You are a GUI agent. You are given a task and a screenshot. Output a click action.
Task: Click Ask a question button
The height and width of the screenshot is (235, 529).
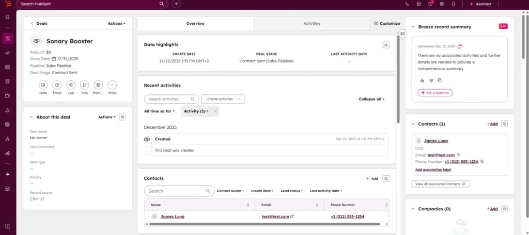click(x=435, y=93)
